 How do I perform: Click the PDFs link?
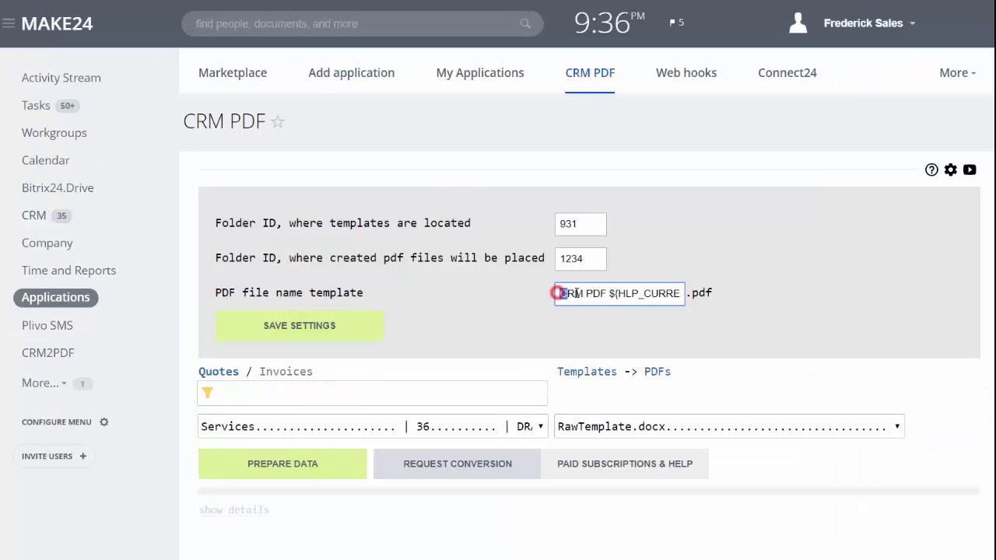(658, 371)
